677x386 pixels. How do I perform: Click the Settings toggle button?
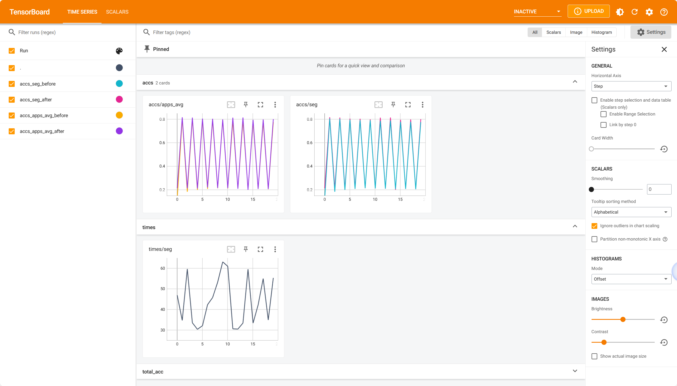coord(651,32)
